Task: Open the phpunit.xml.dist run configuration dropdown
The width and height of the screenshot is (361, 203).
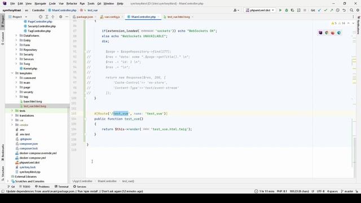Action: coord(259,10)
